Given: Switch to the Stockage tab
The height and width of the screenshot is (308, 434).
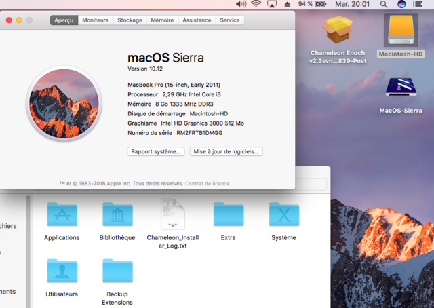Looking at the screenshot, I should click(x=130, y=20).
